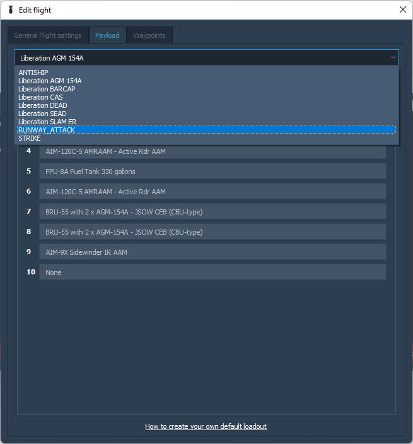
Task: Choose Liberation AGM 154A in dropdown list
Action: click(207, 81)
